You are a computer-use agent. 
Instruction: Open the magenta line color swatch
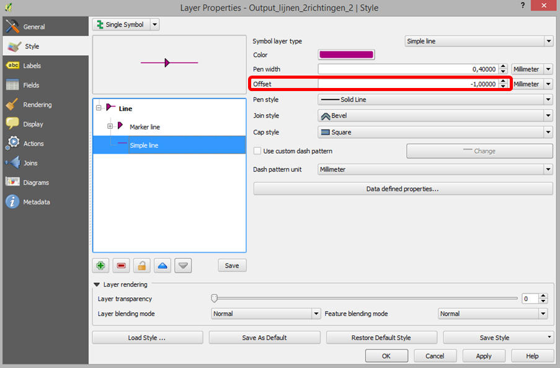346,55
